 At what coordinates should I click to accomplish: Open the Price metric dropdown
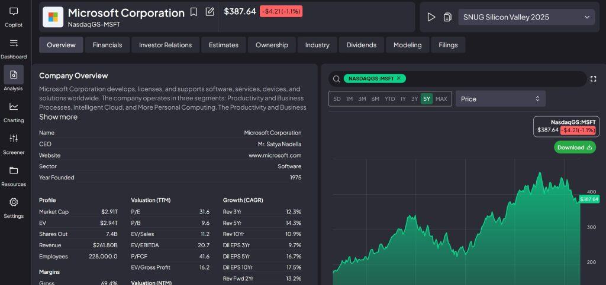pyautogui.click(x=501, y=99)
